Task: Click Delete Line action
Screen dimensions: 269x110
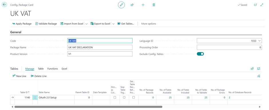Action: (x=39, y=76)
